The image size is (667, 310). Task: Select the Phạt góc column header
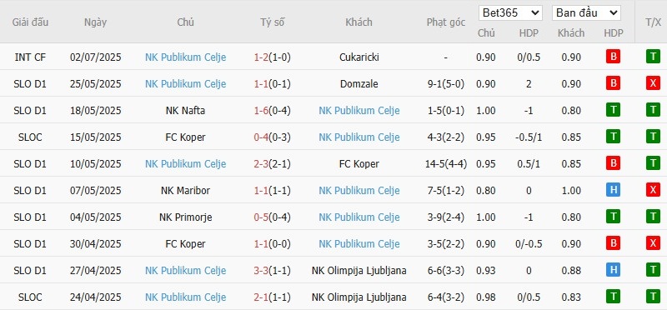(446, 22)
